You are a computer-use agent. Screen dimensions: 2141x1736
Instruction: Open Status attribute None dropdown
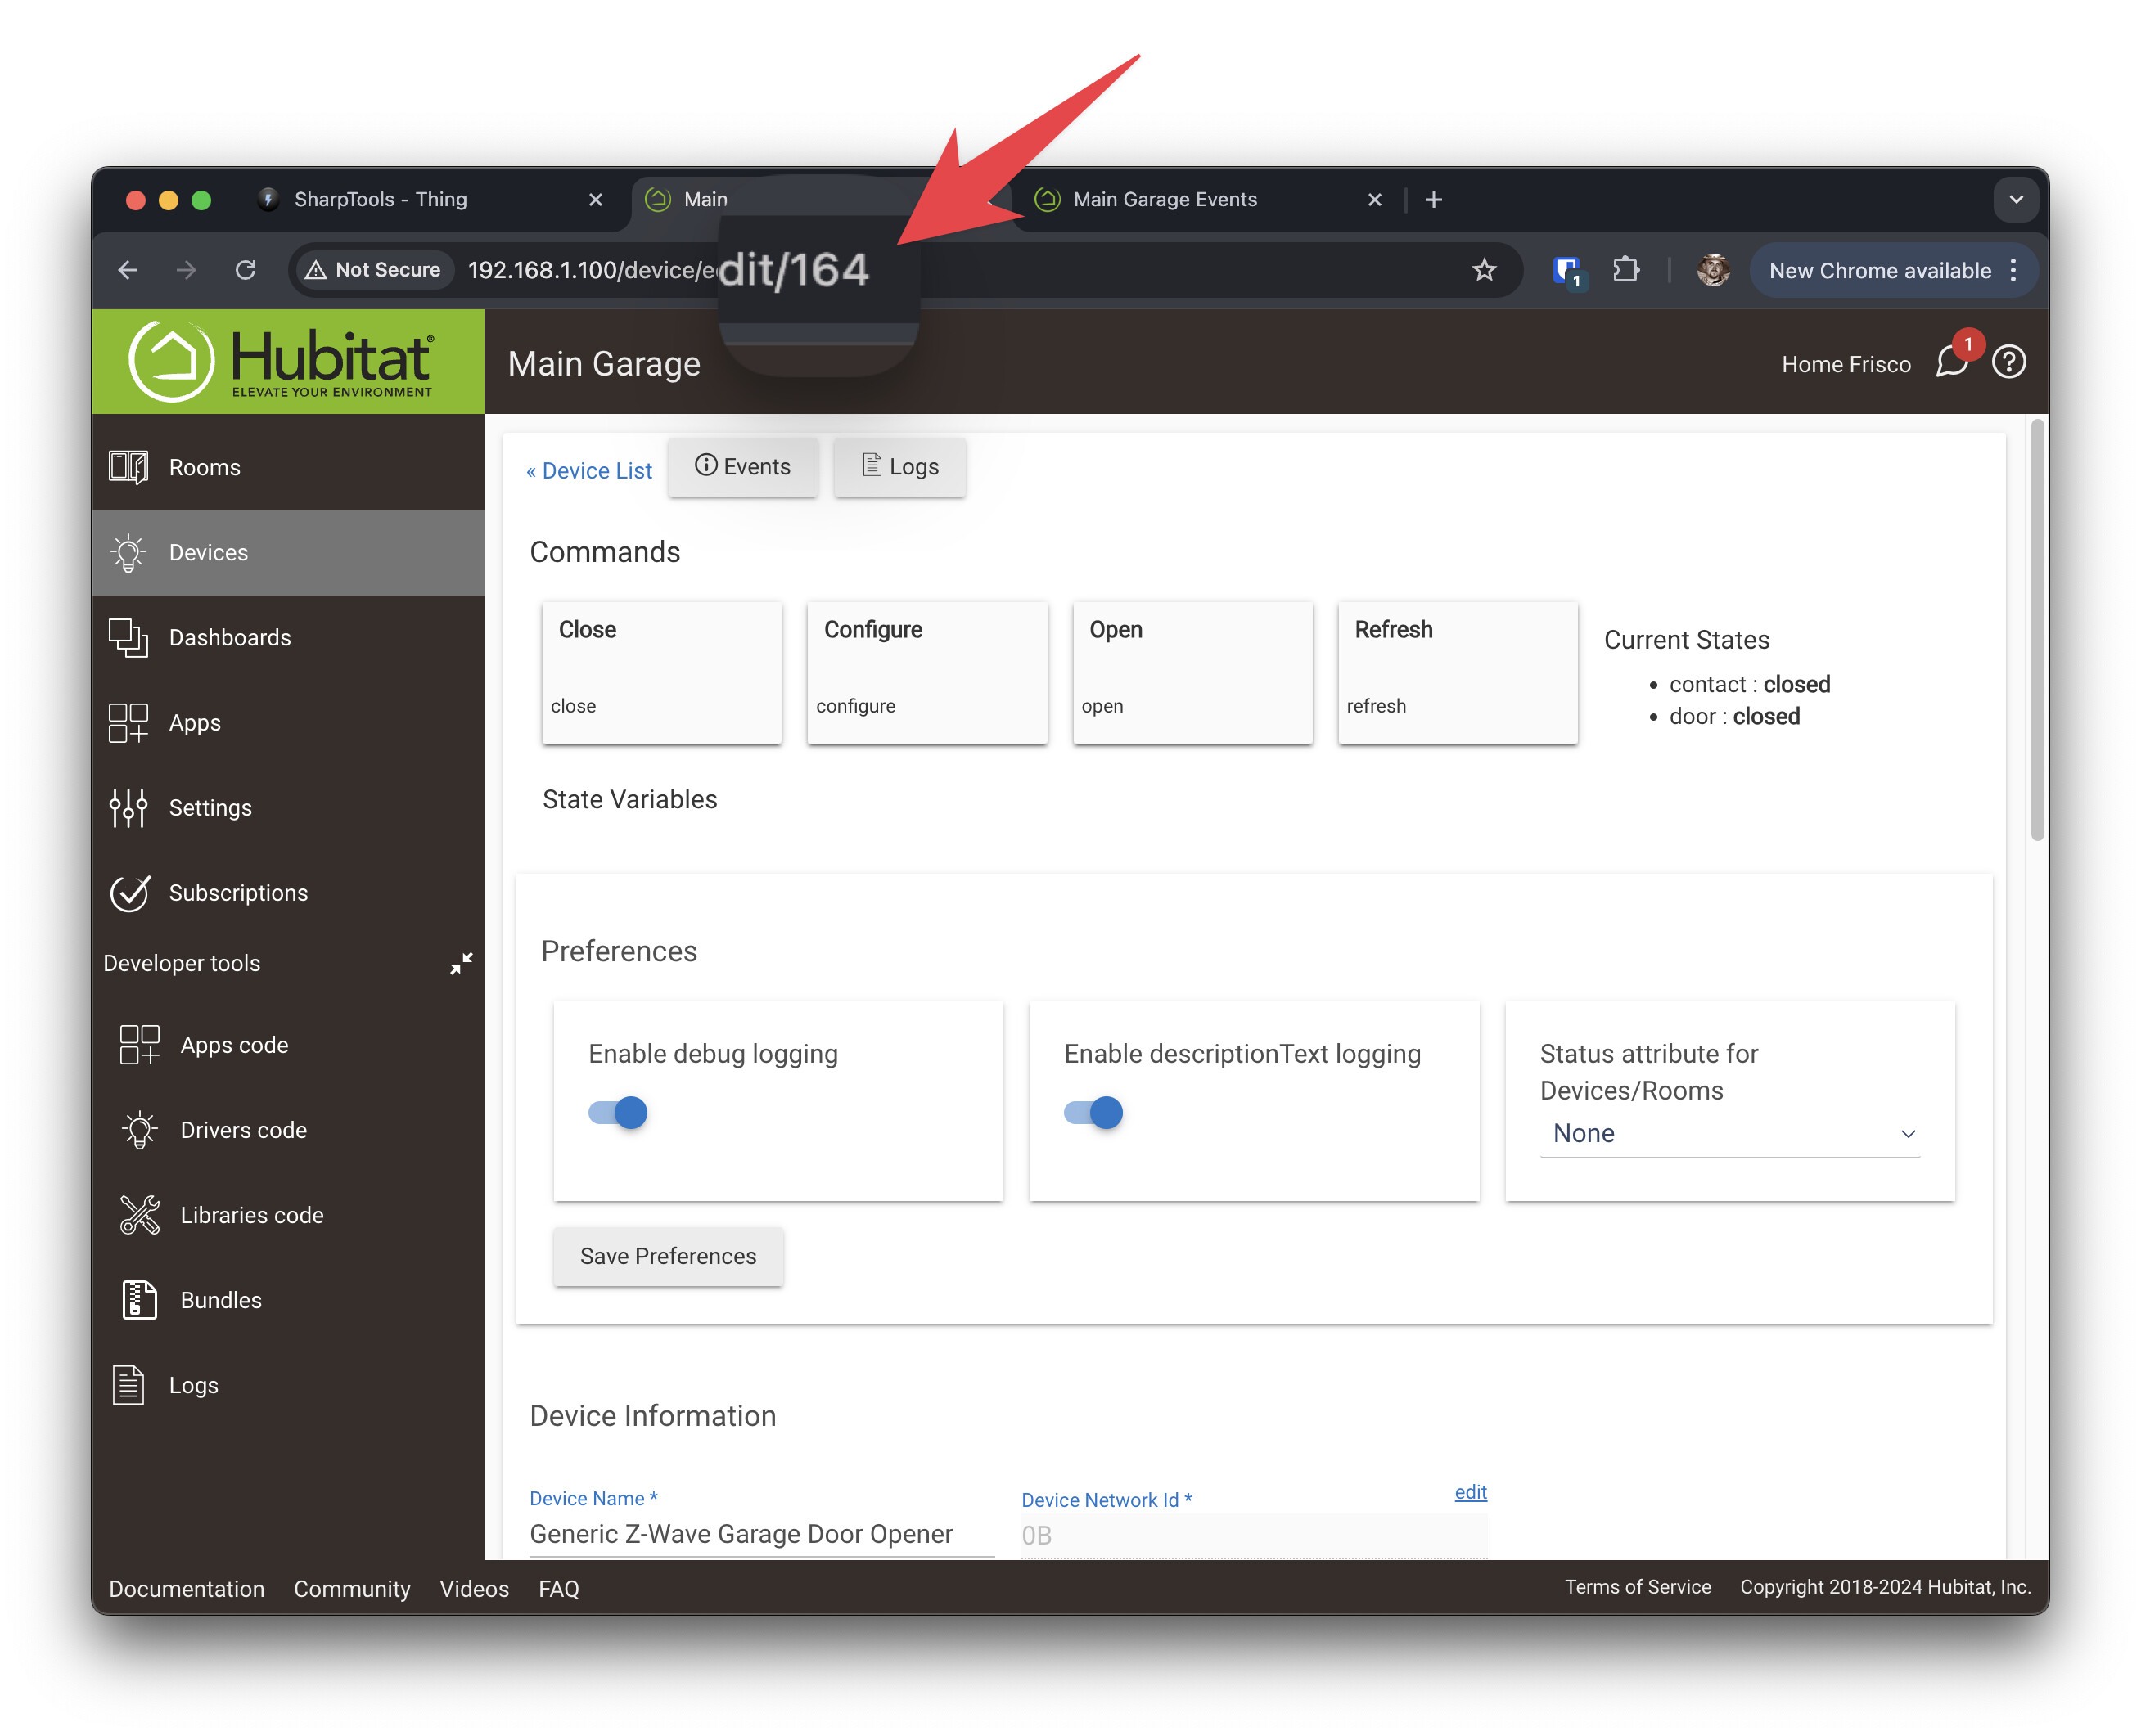[1729, 1133]
